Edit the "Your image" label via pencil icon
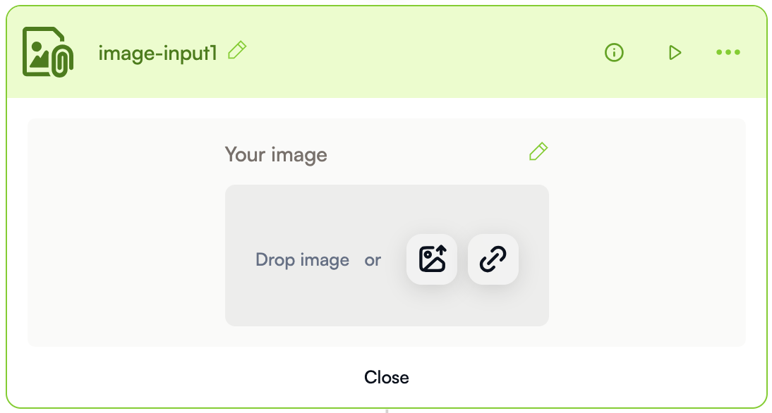Viewport: 772px width, 413px height. 538,152
